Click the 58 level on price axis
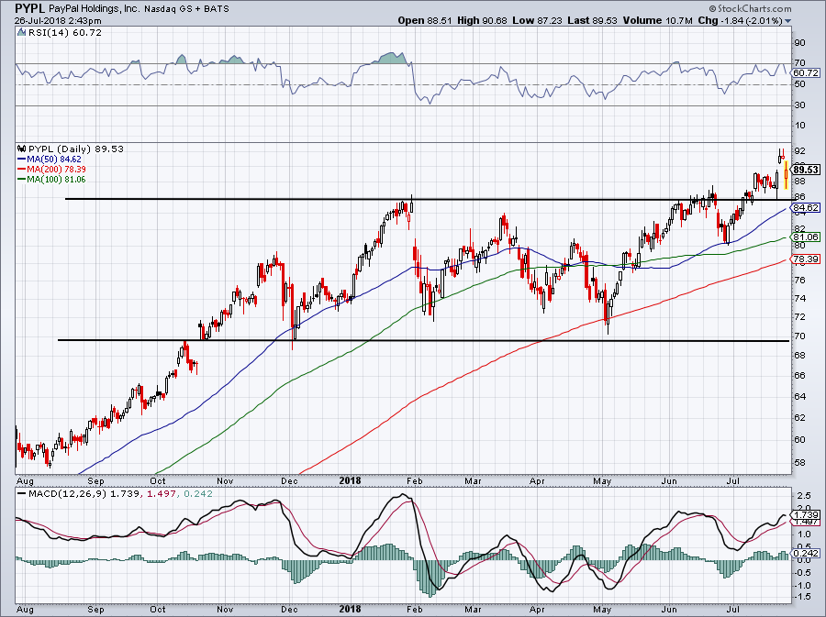This screenshot has height=617, width=826. tap(799, 463)
